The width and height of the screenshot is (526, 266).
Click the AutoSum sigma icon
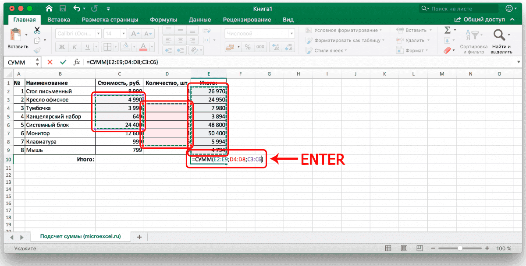click(447, 30)
